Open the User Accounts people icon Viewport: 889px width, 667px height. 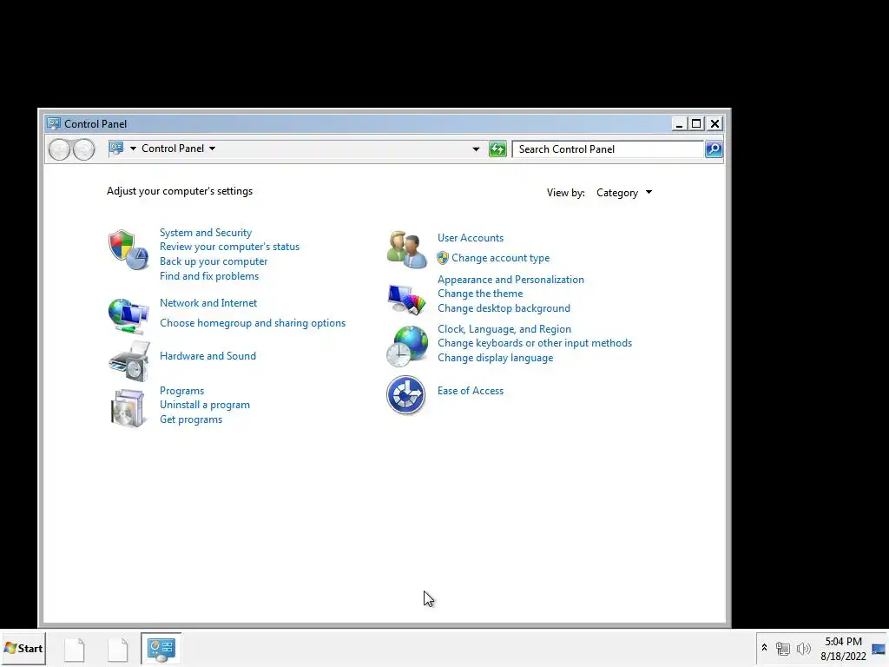coord(406,249)
